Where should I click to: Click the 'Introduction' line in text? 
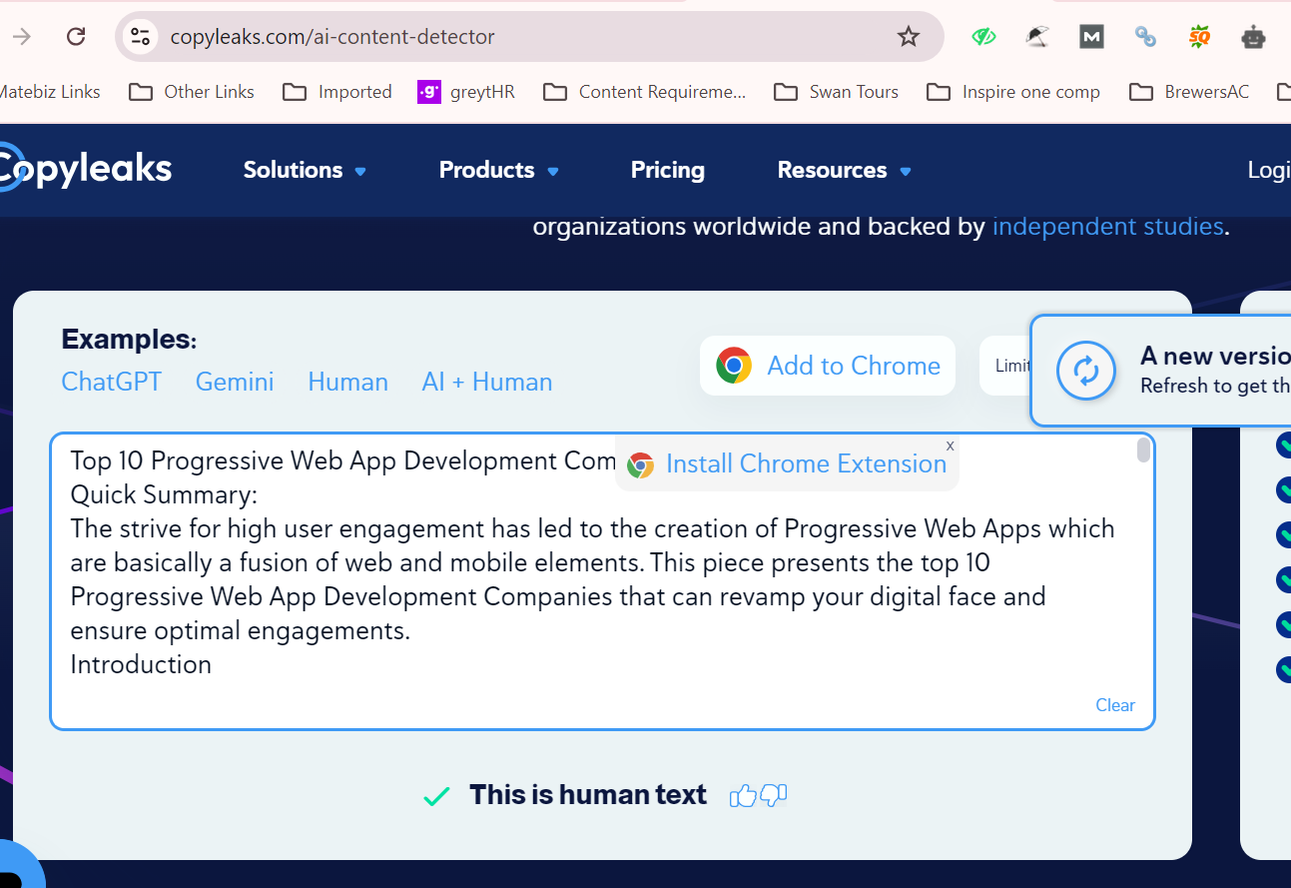point(141,665)
